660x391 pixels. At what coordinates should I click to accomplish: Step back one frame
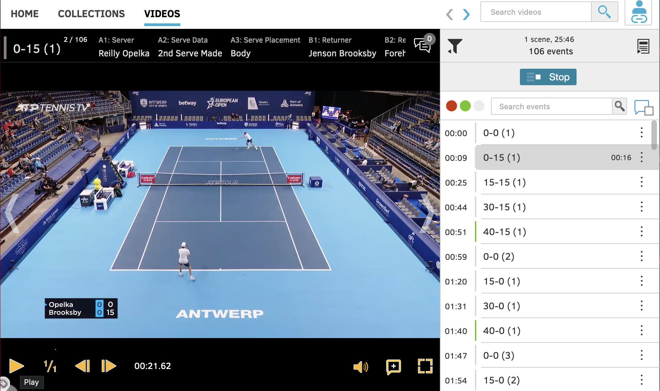[82, 366]
